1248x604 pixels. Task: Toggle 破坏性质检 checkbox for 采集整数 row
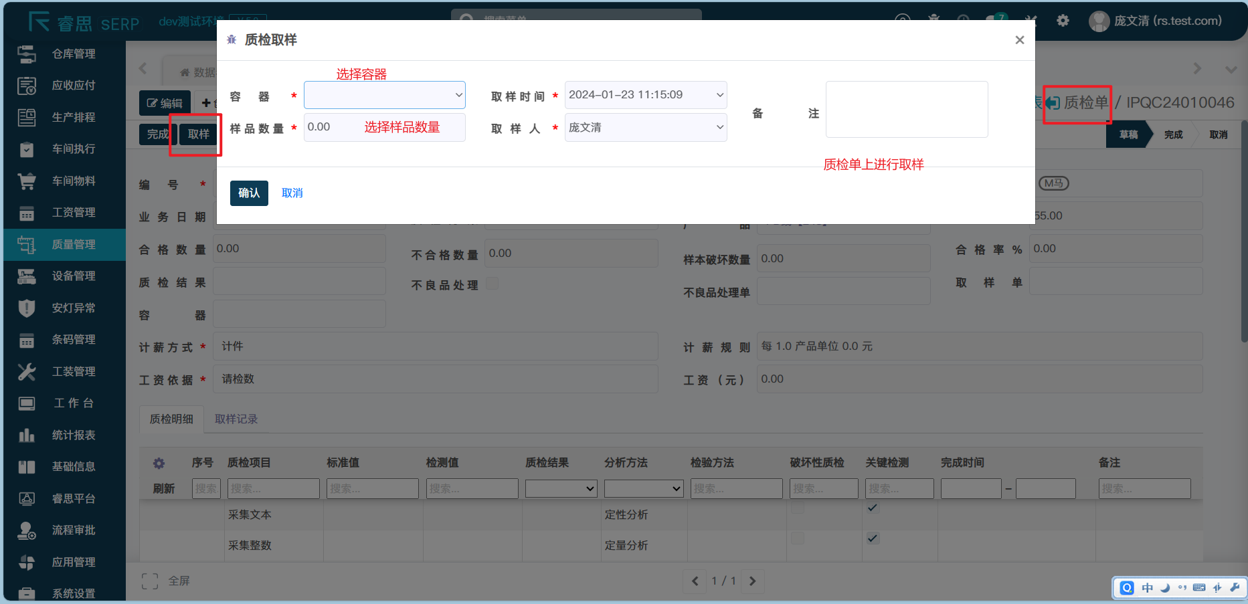797,538
